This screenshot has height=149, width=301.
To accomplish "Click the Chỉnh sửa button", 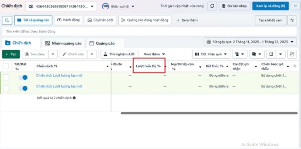I will (73, 54).
